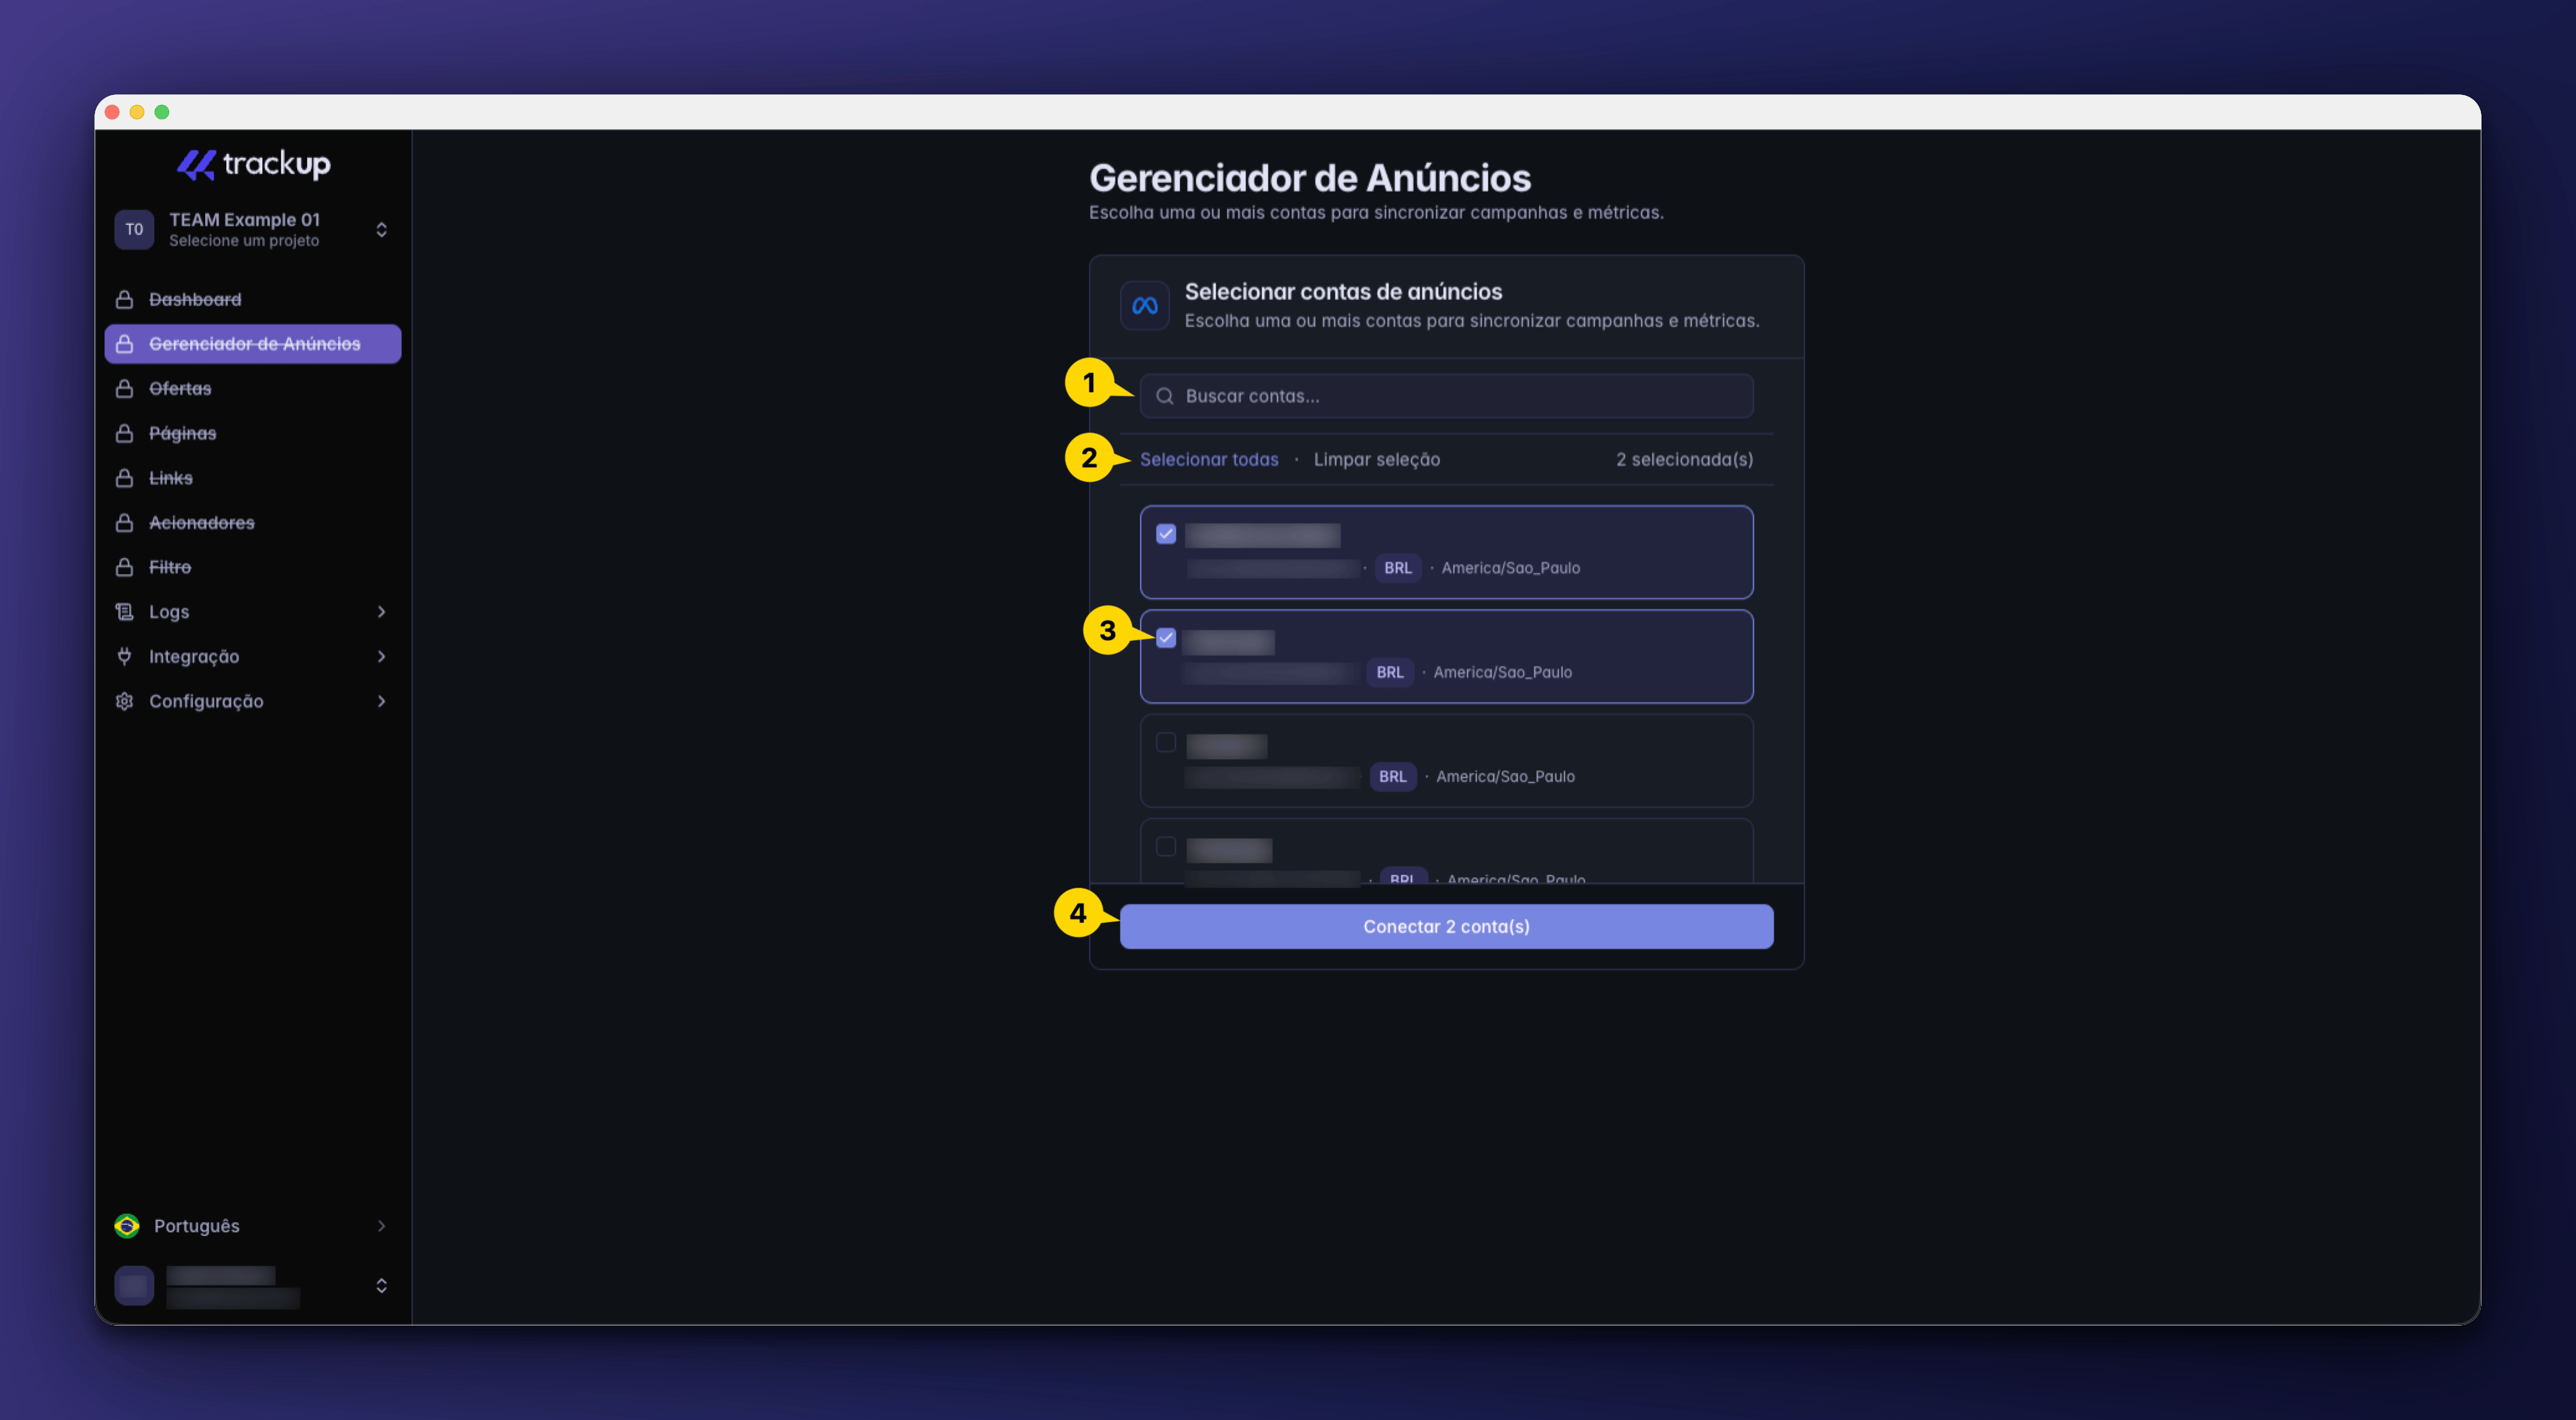
Task: Click the trackup logo
Action: tap(253, 164)
